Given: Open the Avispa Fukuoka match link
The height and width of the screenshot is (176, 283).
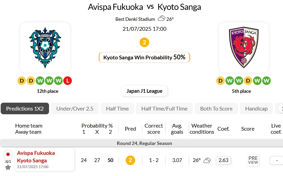Looking at the screenshot, I should click(x=36, y=153).
